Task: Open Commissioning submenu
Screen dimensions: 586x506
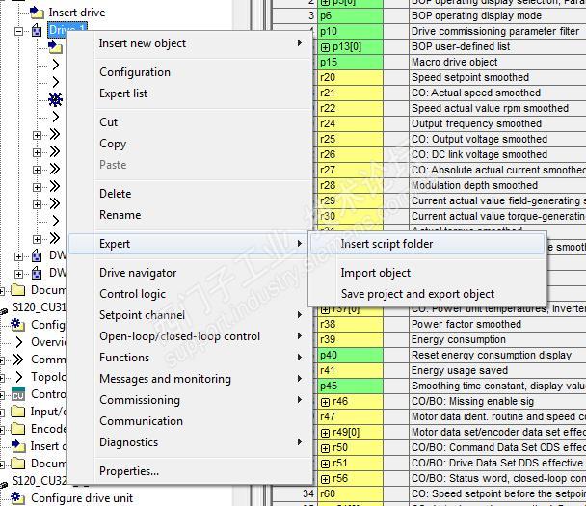Action: (x=190, y=400)
